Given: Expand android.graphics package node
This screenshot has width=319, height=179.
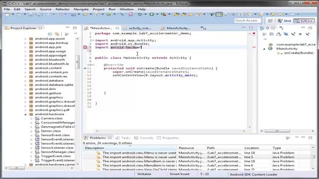Looking at the screenshot, I should (x=25, y=97).
